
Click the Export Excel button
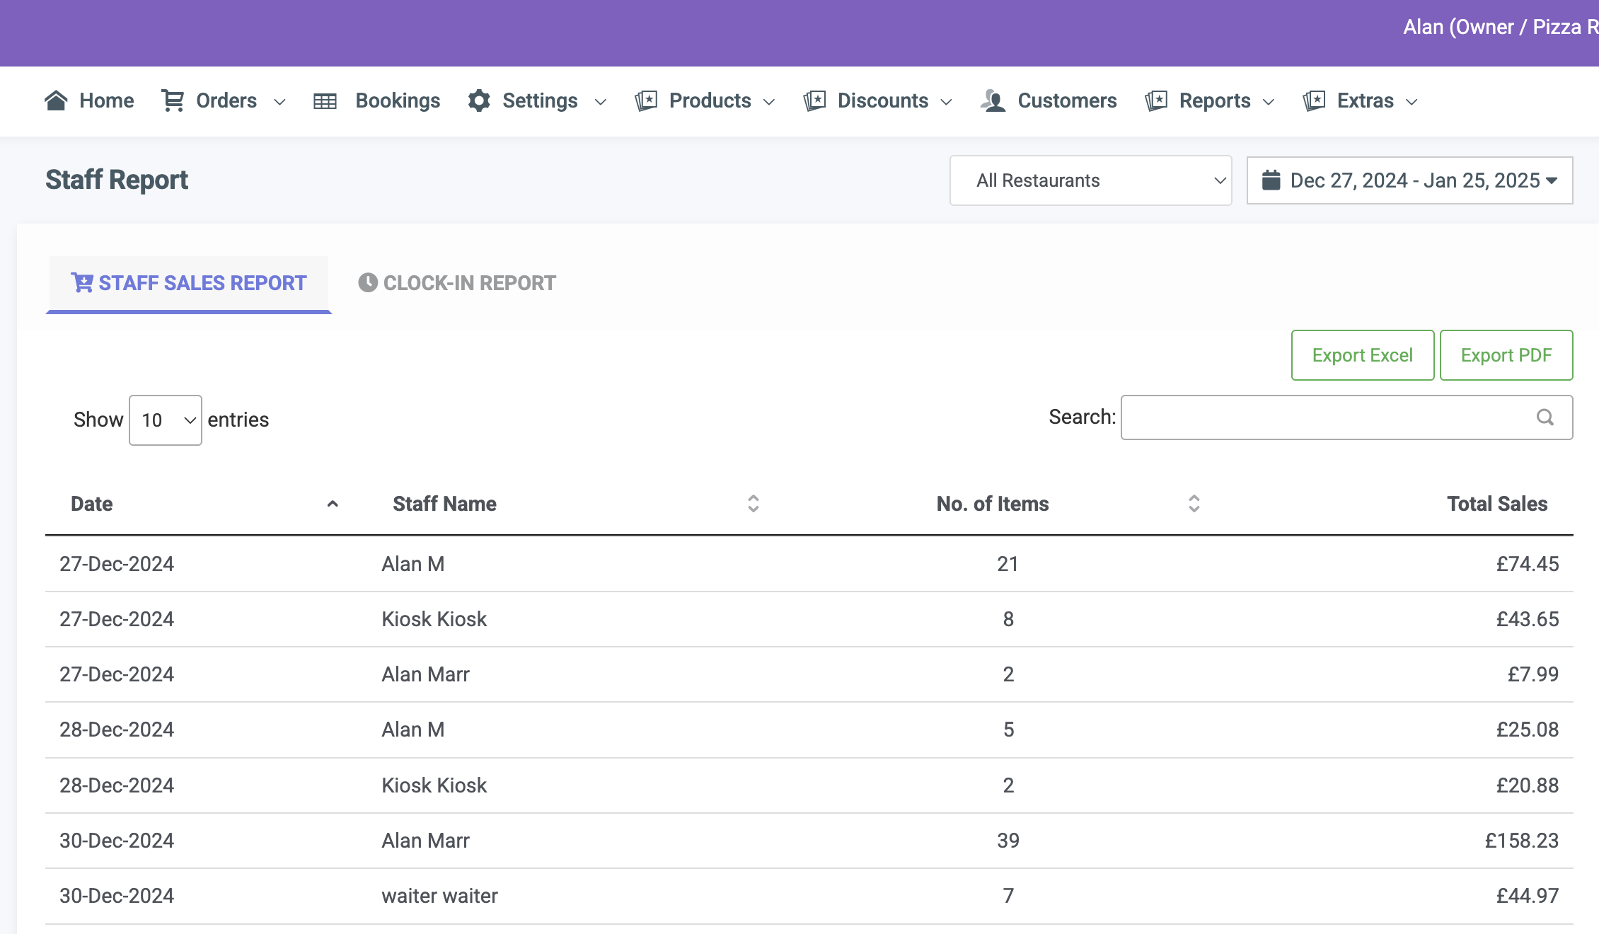point(1363,355)
